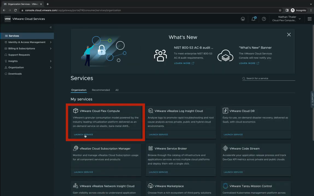Click the VMware Marketplace cart icon
Viewport: 314px width, 196px height.
pos(150,186)
